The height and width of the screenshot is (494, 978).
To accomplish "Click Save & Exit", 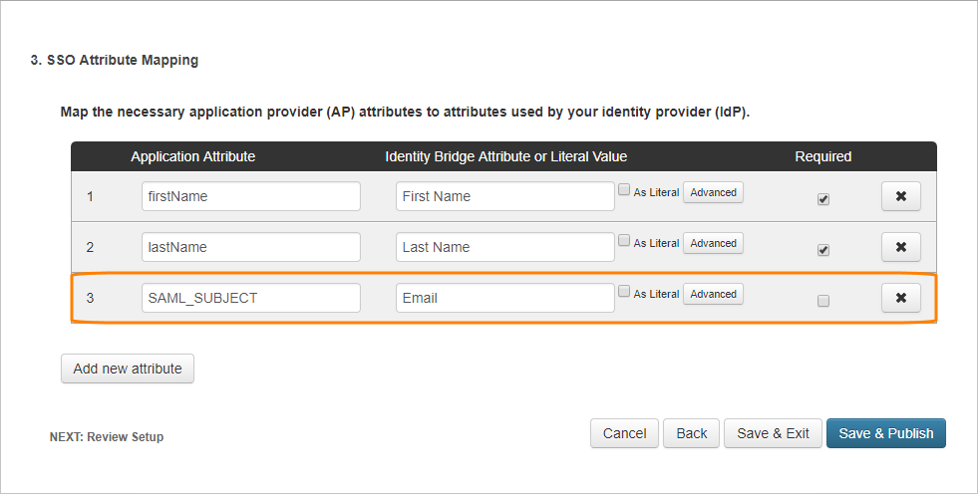I will pyautogui.click(x=773, y=433).
